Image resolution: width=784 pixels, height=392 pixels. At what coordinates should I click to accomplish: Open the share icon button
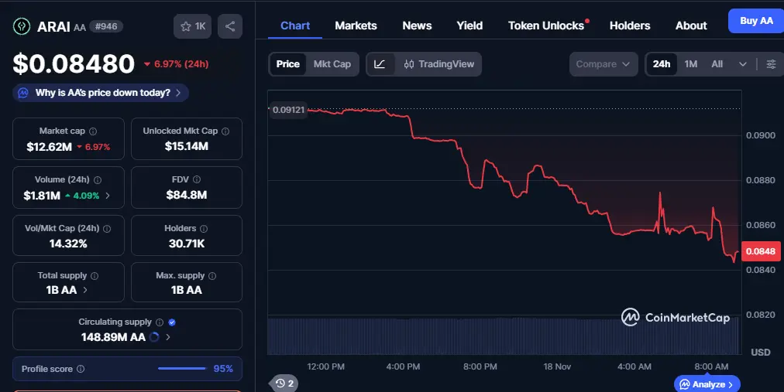230,26
